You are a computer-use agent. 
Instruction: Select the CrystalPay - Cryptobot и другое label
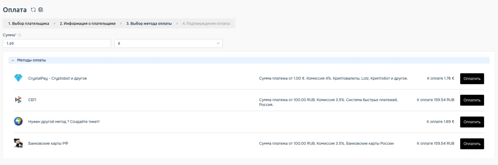pos(58,78)
